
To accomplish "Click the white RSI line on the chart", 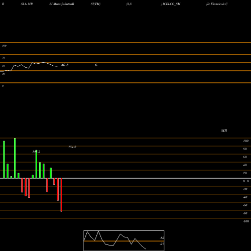I will coord(29,67).
